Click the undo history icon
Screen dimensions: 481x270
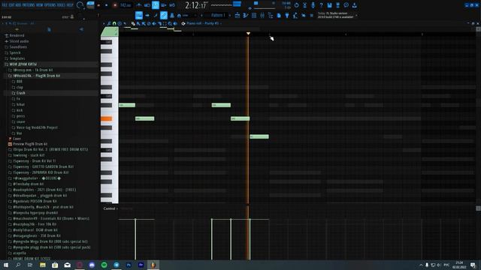tap(296, 5)
